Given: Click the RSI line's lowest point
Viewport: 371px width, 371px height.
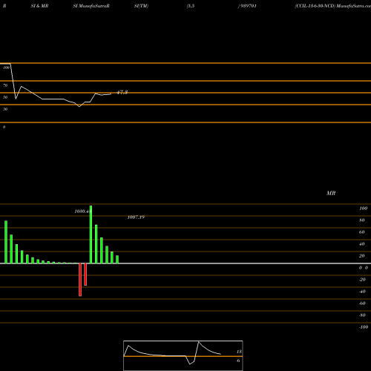Looking at the screenshot, I should (79, 107).
